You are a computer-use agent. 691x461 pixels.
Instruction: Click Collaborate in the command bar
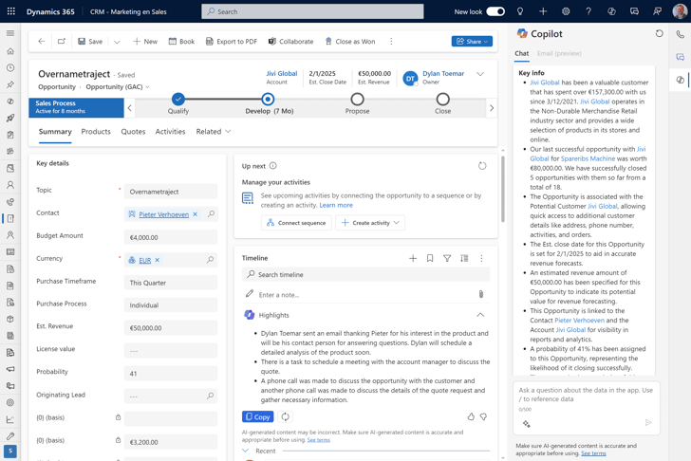[290, 42]
